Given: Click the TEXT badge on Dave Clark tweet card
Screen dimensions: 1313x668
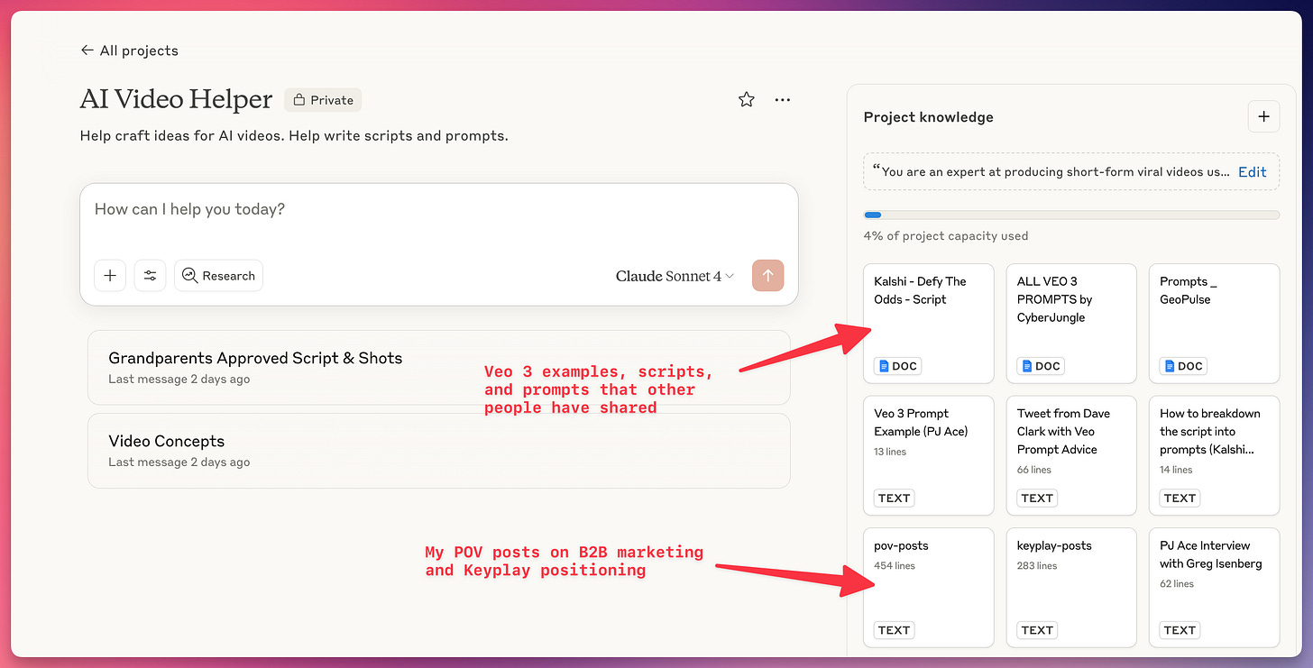Looking at the screenshot, I should coord(1037,498).
